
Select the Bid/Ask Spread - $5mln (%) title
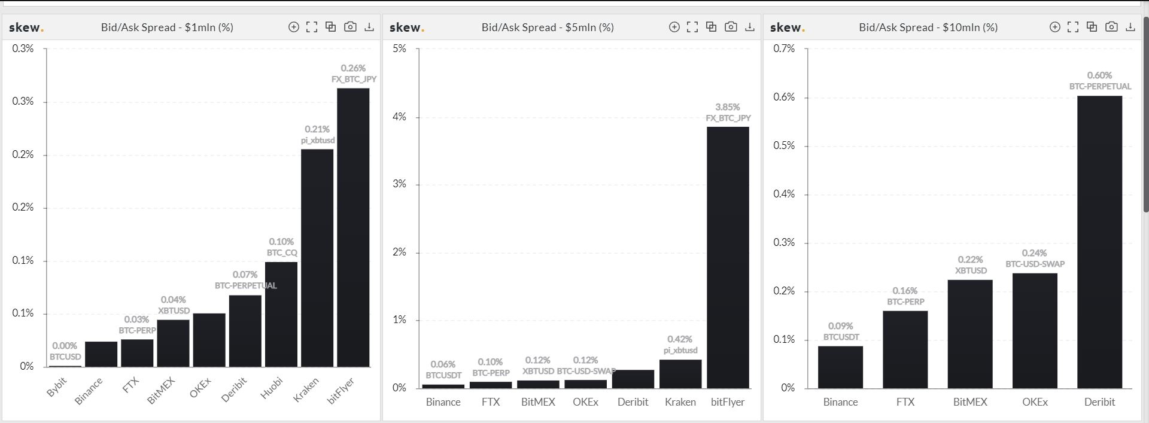pyautogui.click(x=548, y=28)
